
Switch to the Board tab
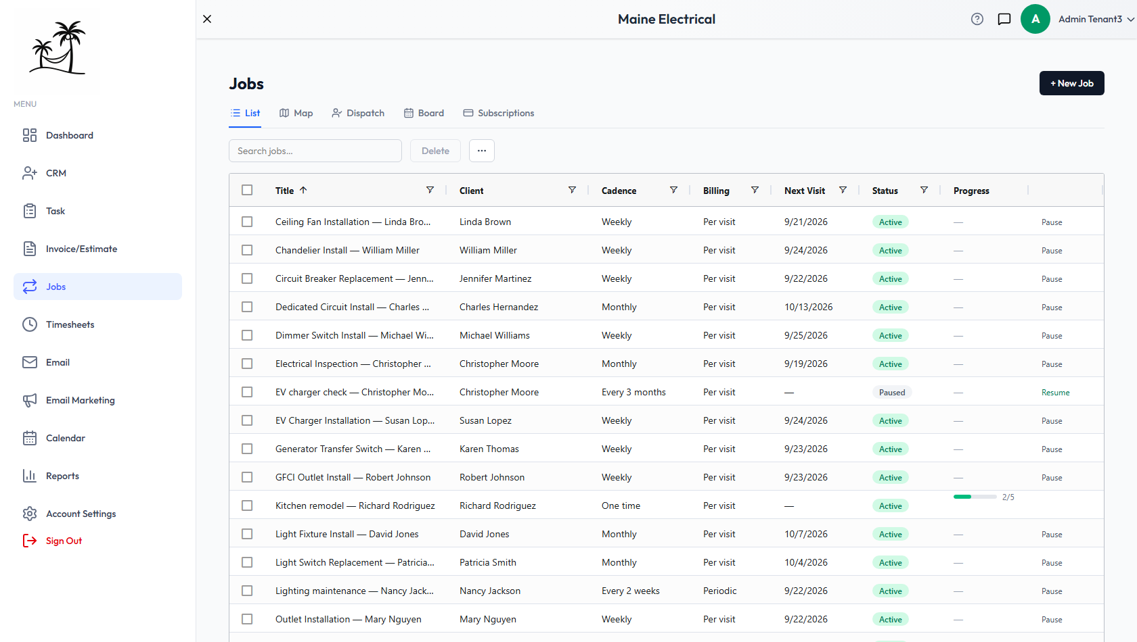[x=424, y=113]
